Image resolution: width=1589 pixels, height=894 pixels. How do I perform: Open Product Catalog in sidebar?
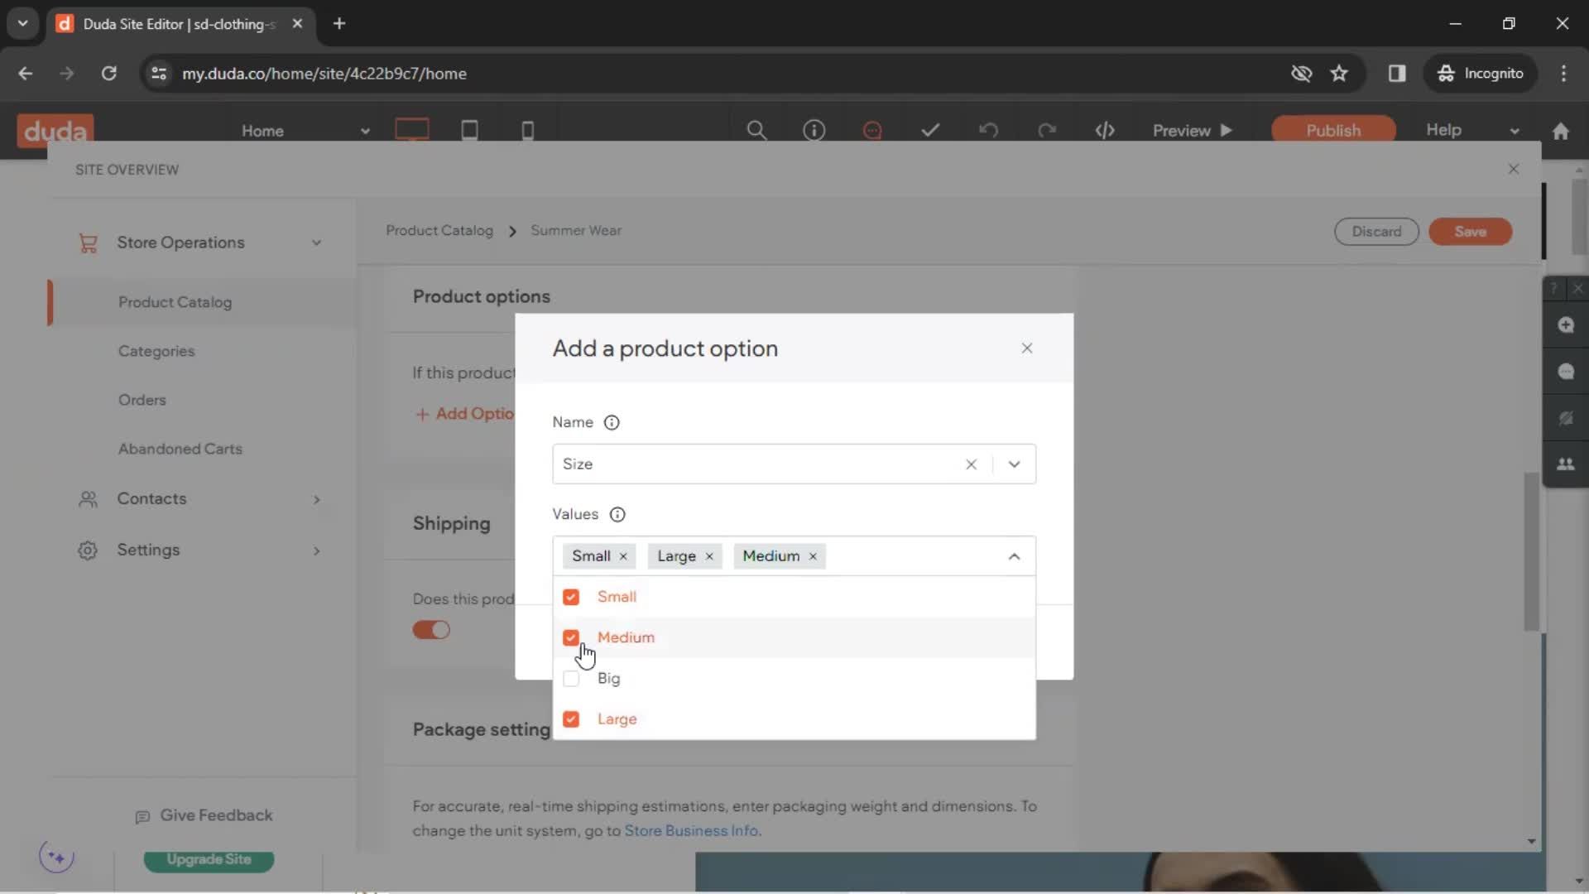(x=175, y=302)
